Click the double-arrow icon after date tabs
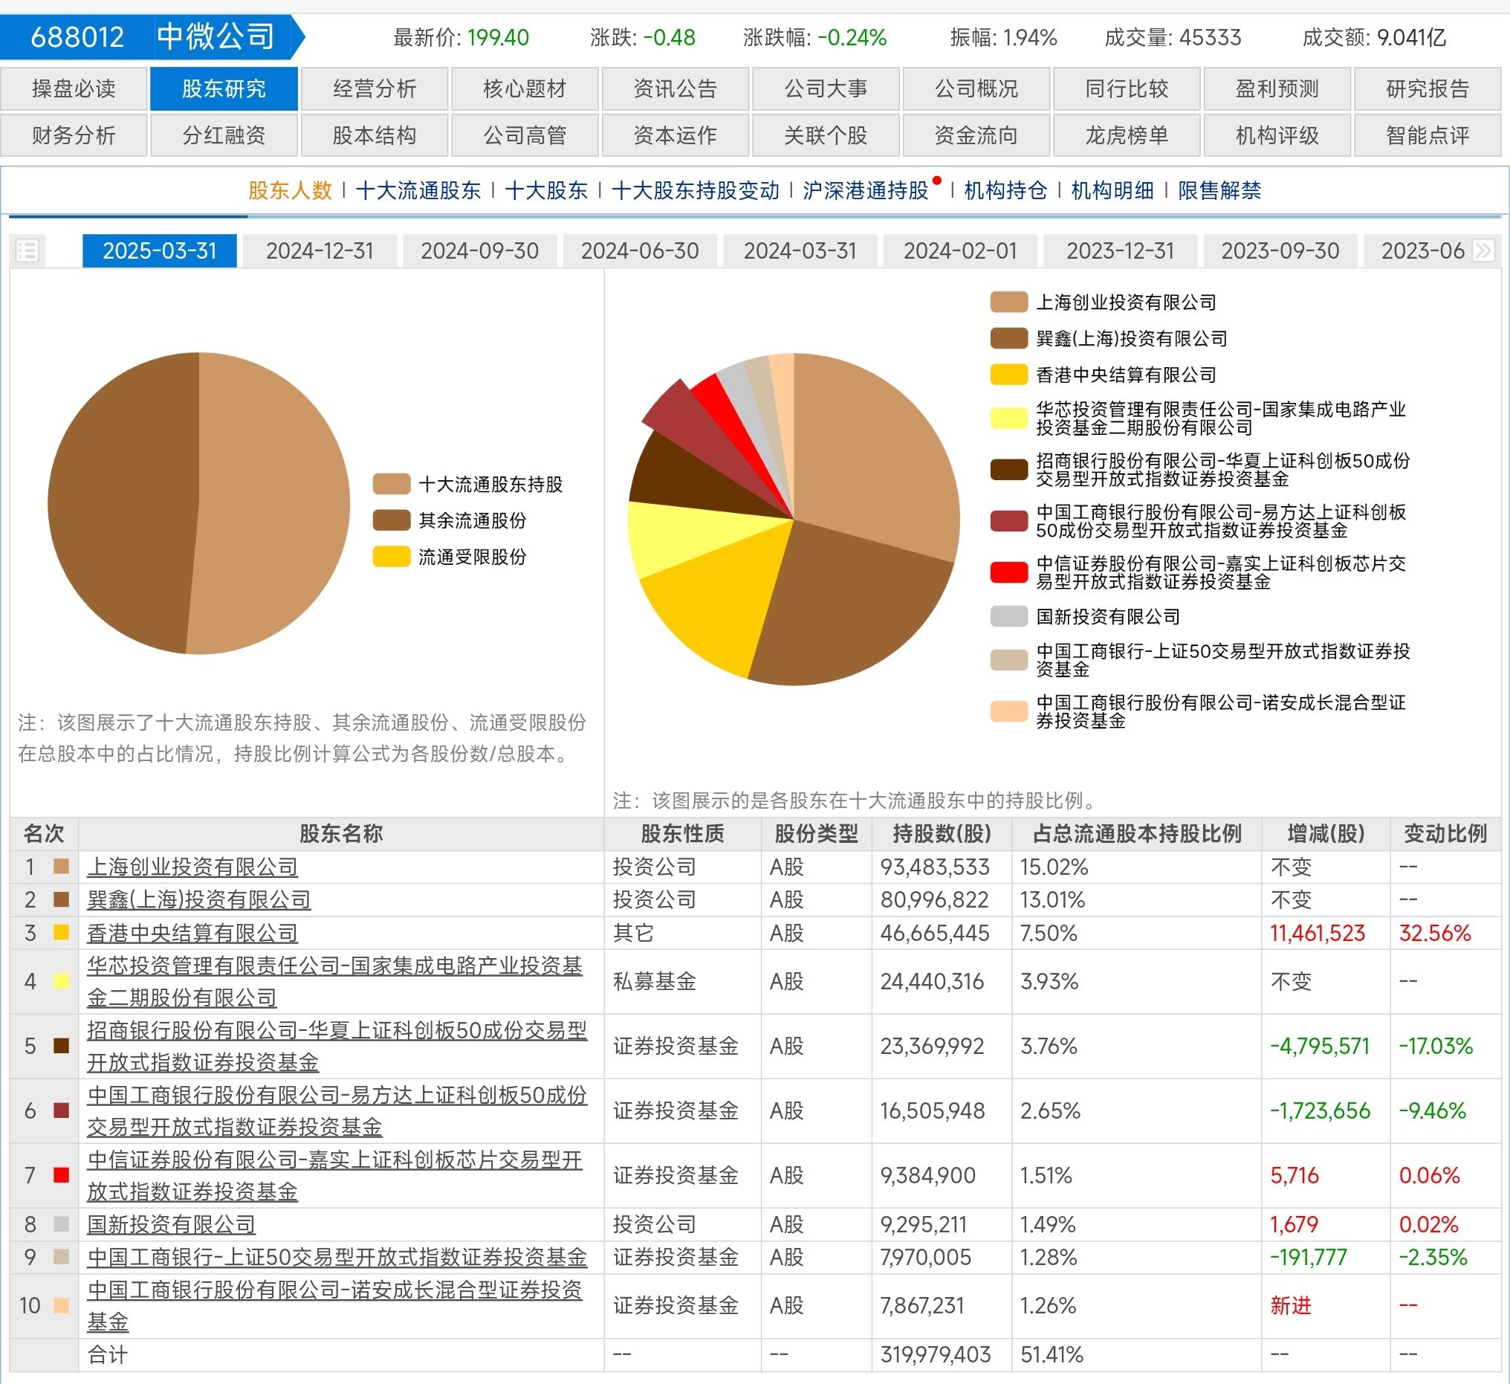 [1483, 250]
